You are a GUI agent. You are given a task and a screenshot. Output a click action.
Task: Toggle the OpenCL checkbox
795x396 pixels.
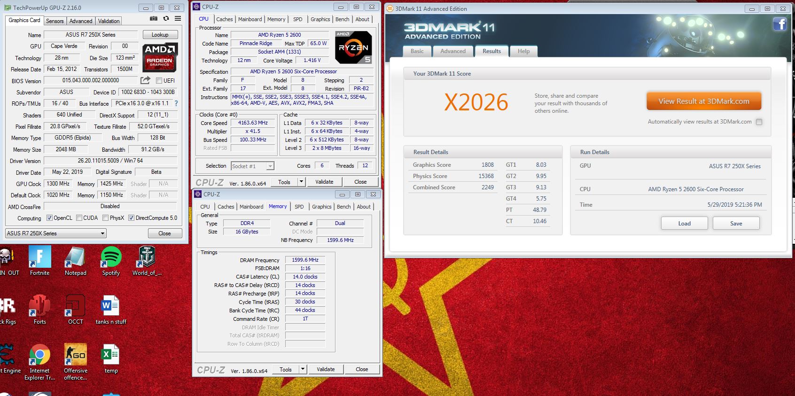pos(49,218)
